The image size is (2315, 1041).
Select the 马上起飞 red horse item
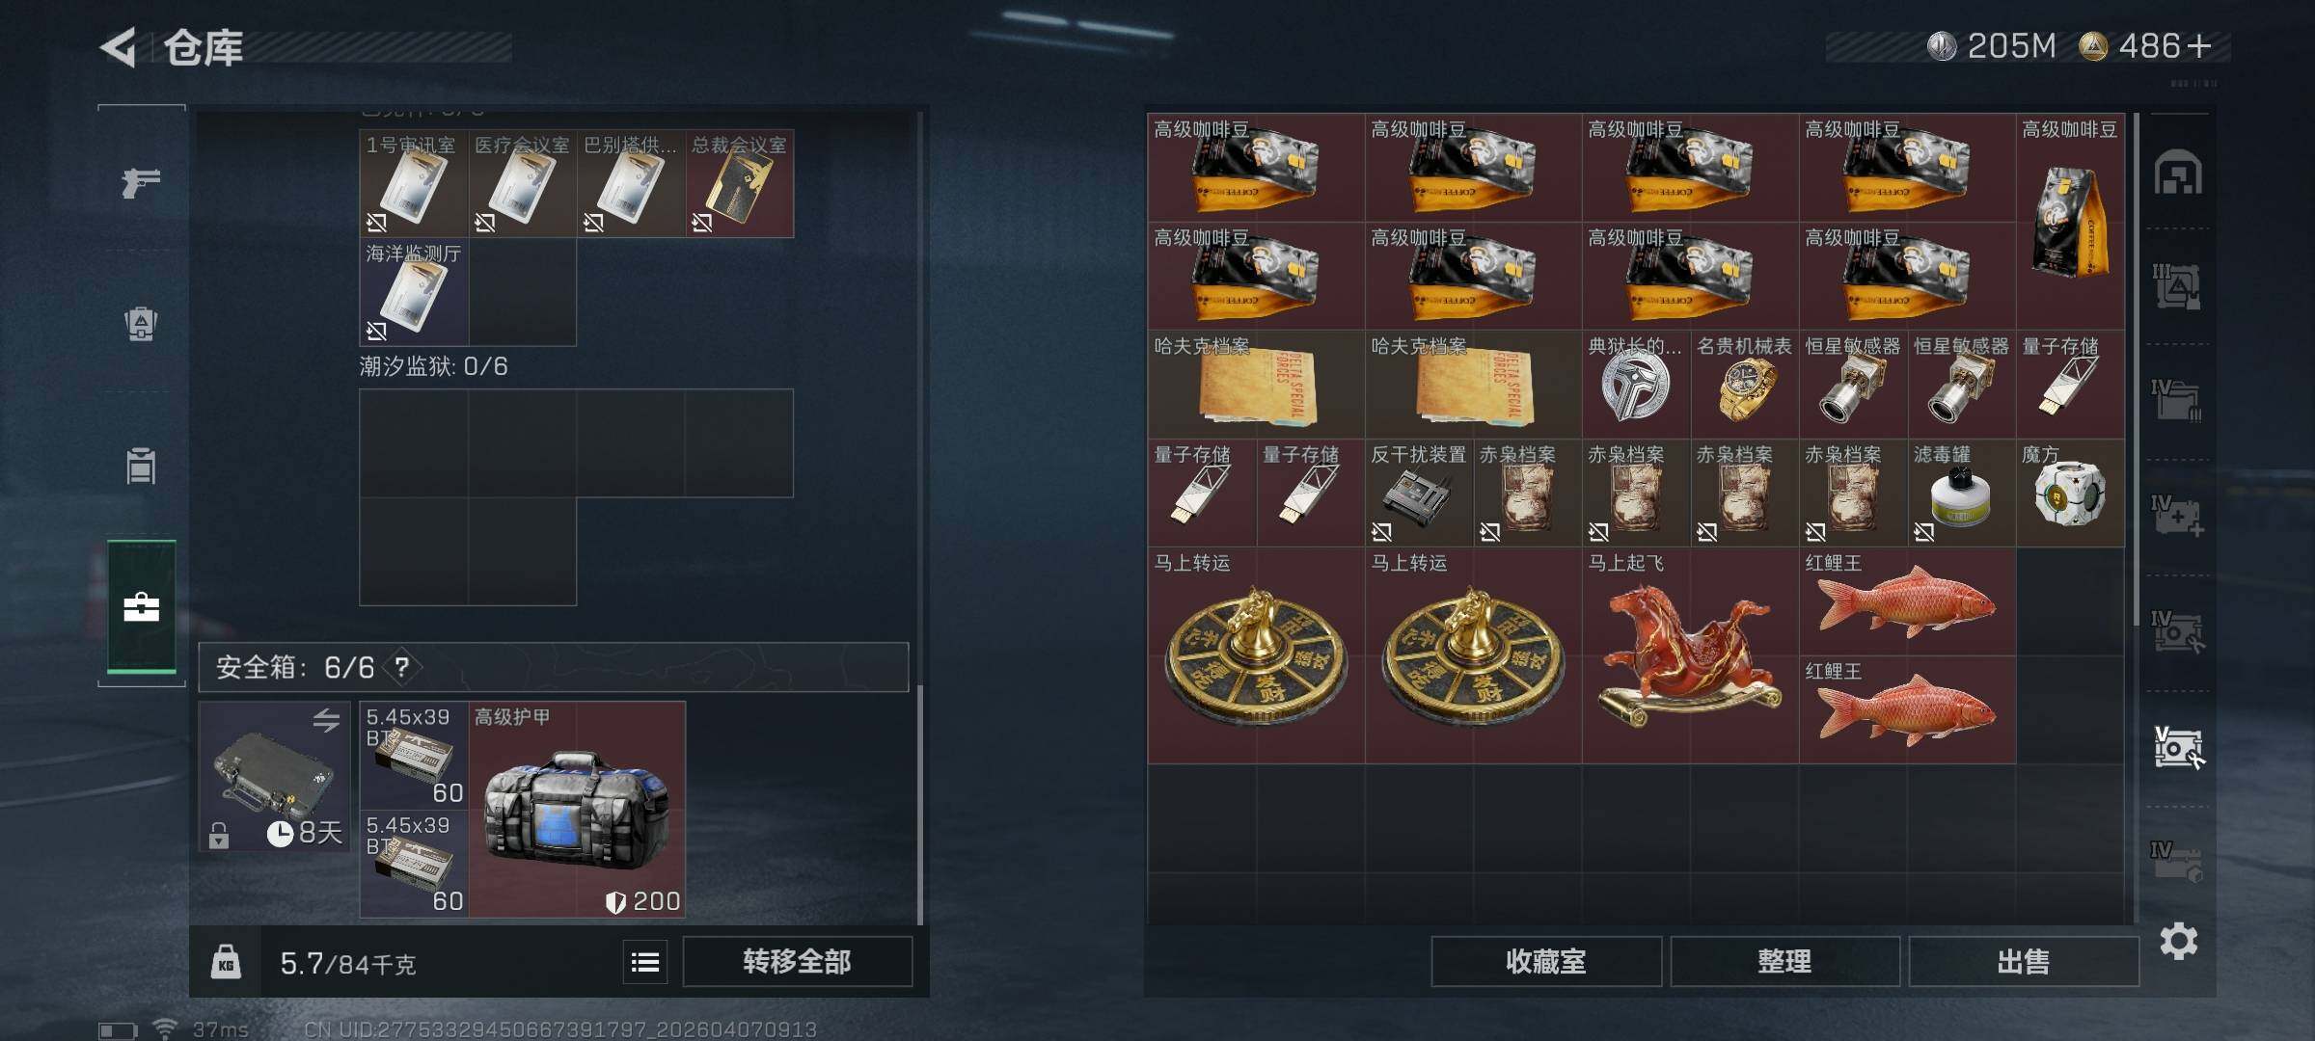[1690, 656]
